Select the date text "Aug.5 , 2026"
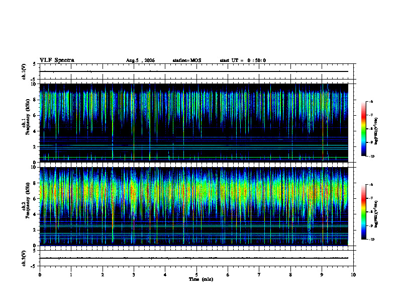This screenshot has width=398, height=308. [x=140, y=60]
